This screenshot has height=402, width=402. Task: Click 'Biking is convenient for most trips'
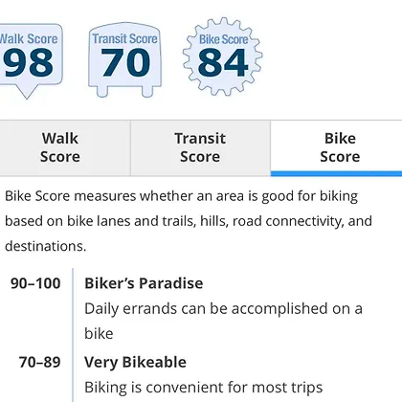click(x=204, y=388)
